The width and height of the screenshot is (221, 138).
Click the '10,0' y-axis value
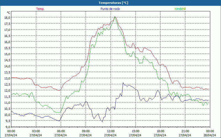[x=7, y=115]
